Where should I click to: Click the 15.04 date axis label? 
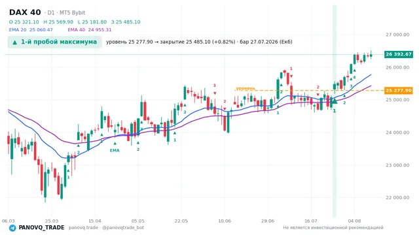point(95,221)
